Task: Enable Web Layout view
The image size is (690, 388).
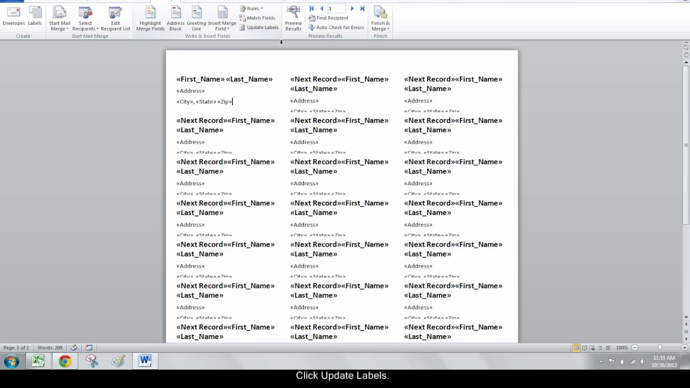Action: [592, 348]
